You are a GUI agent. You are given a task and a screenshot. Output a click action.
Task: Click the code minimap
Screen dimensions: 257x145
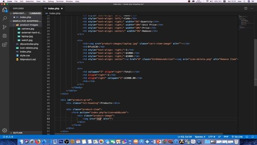(246, 23)
